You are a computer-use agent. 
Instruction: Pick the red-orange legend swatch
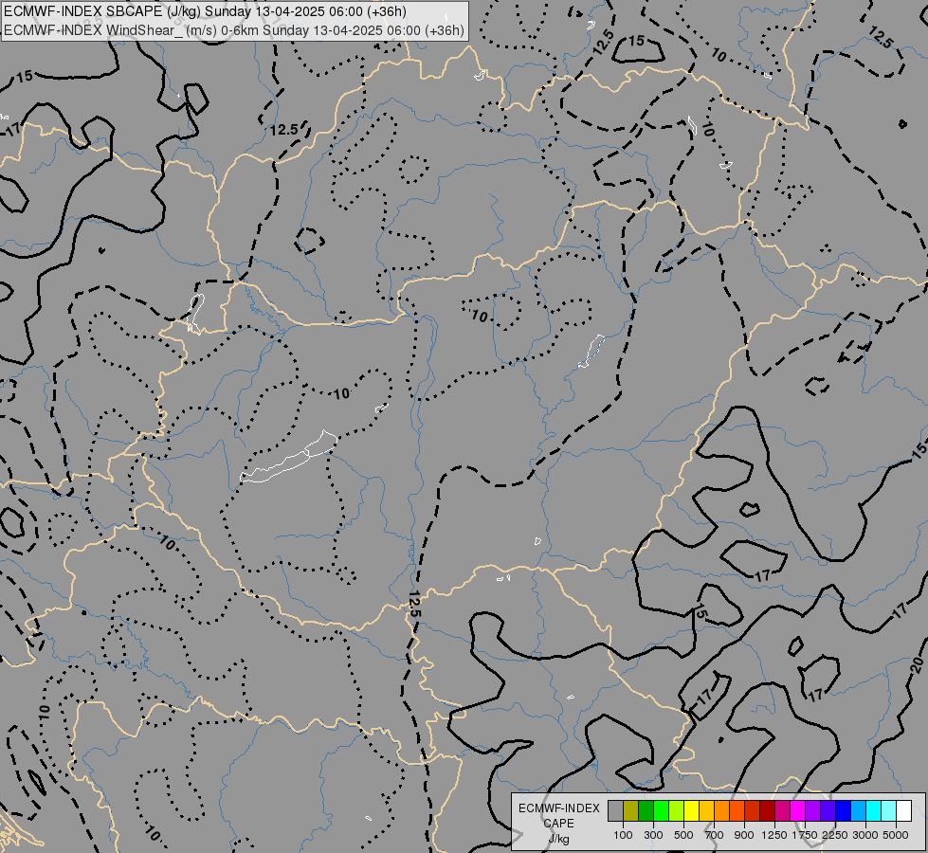[737, 811]
